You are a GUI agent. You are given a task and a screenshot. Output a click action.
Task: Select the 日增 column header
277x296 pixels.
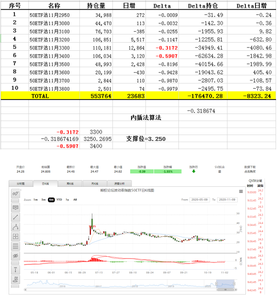coord(129,6)
